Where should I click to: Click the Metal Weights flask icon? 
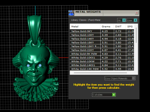tap(71, 13)
